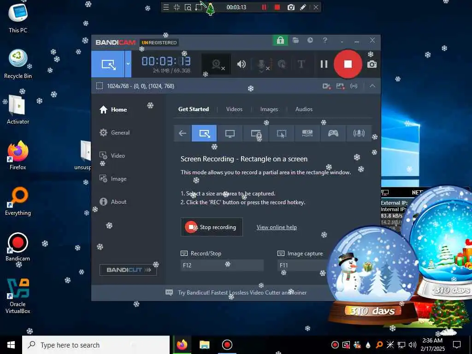Switch to the Images tab
472x354 pixels.
pyautogui.click(x=269, y=109)
